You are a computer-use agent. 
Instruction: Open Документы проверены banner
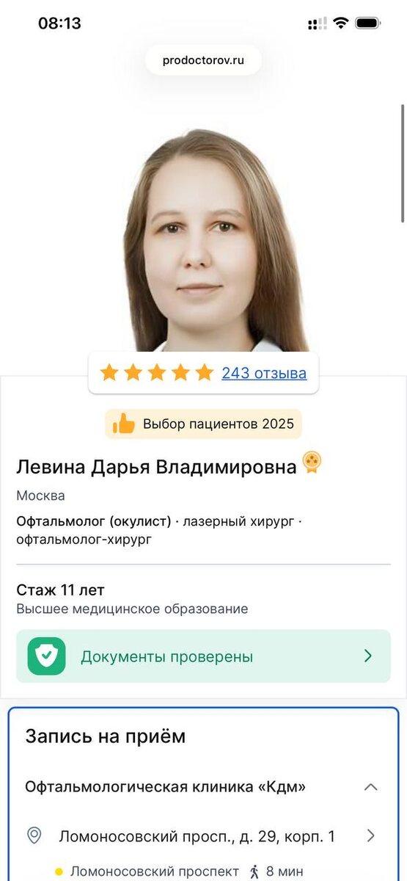click(x=203, y=656)
